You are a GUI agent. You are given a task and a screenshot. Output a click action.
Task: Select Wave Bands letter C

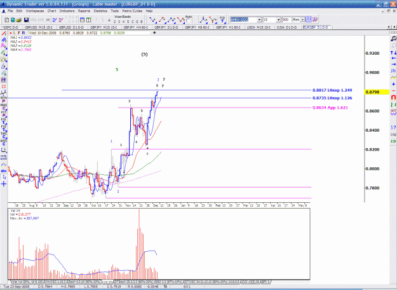click(132, 22)
